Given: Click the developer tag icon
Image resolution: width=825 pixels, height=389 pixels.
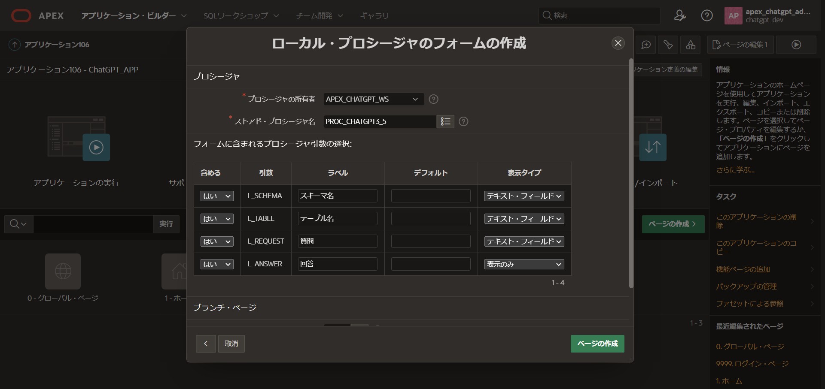Looking at the screenshot, I should [668, 45].
